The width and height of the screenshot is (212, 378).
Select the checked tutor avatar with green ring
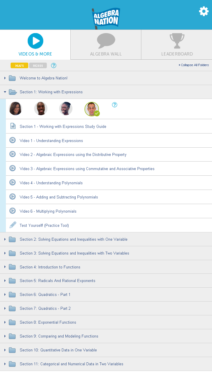point(92,109)
